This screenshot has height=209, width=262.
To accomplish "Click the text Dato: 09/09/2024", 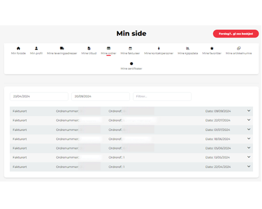I will [218, 111].
